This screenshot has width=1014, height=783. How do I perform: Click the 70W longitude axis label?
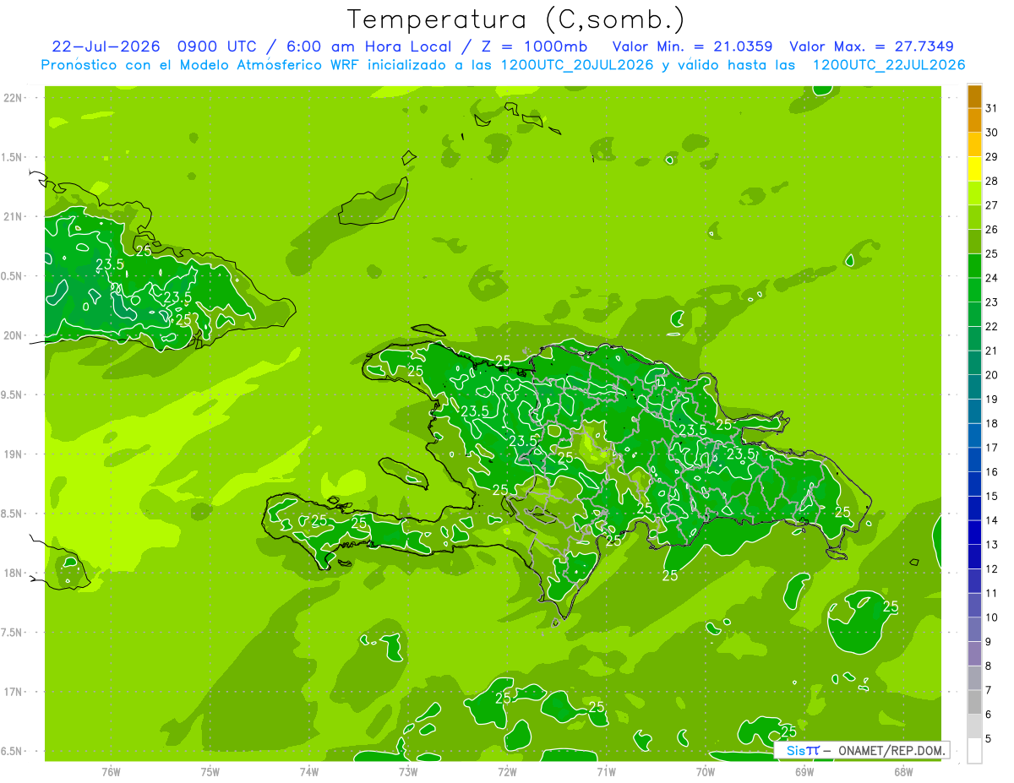tap(706, 771)
